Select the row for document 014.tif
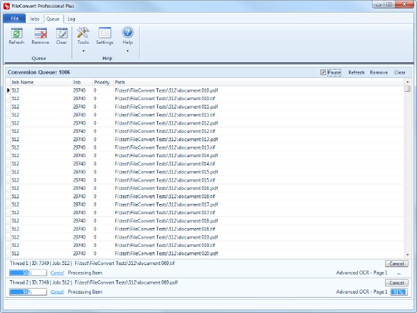This screenshot has height=313, width=417. (x=205, y=163)
